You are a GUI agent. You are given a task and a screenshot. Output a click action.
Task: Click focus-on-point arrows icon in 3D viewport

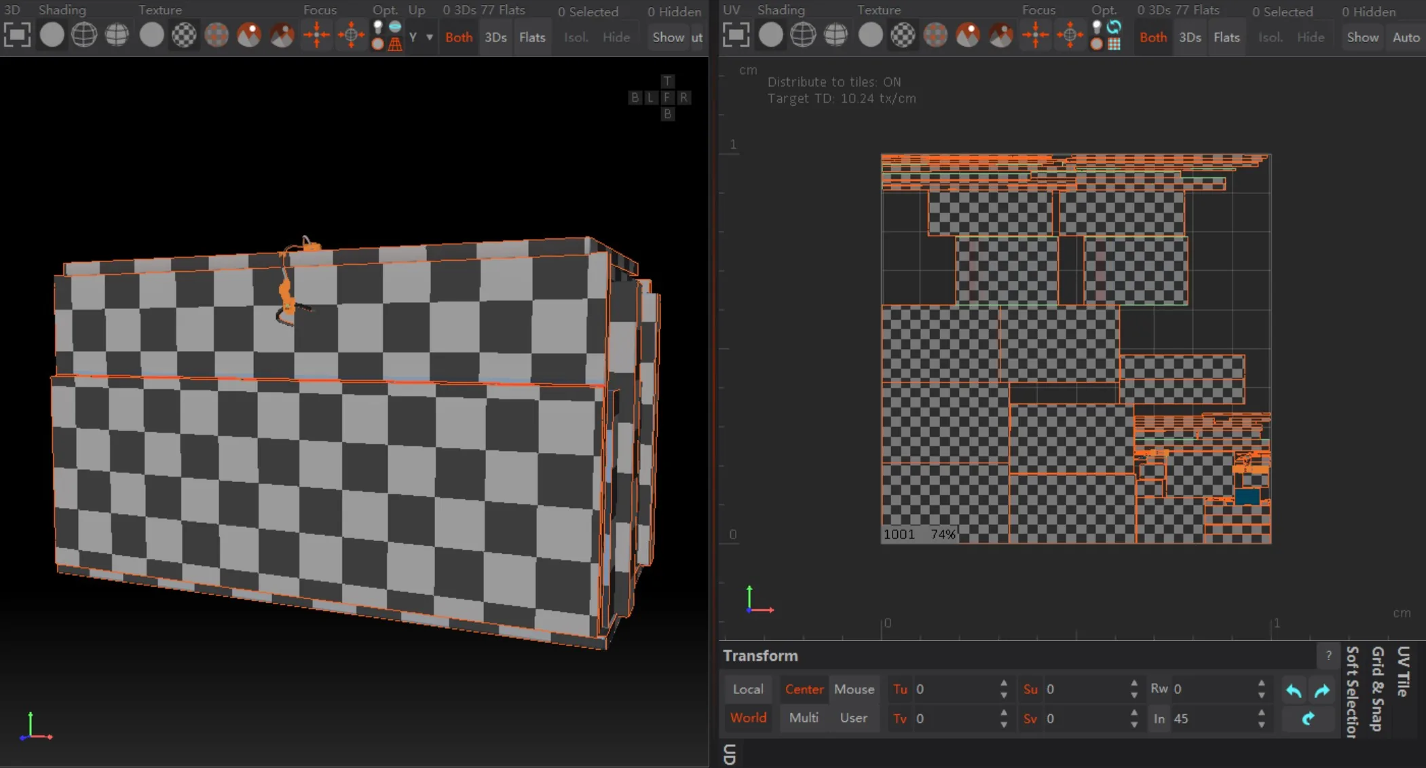(x=316, y=35)
